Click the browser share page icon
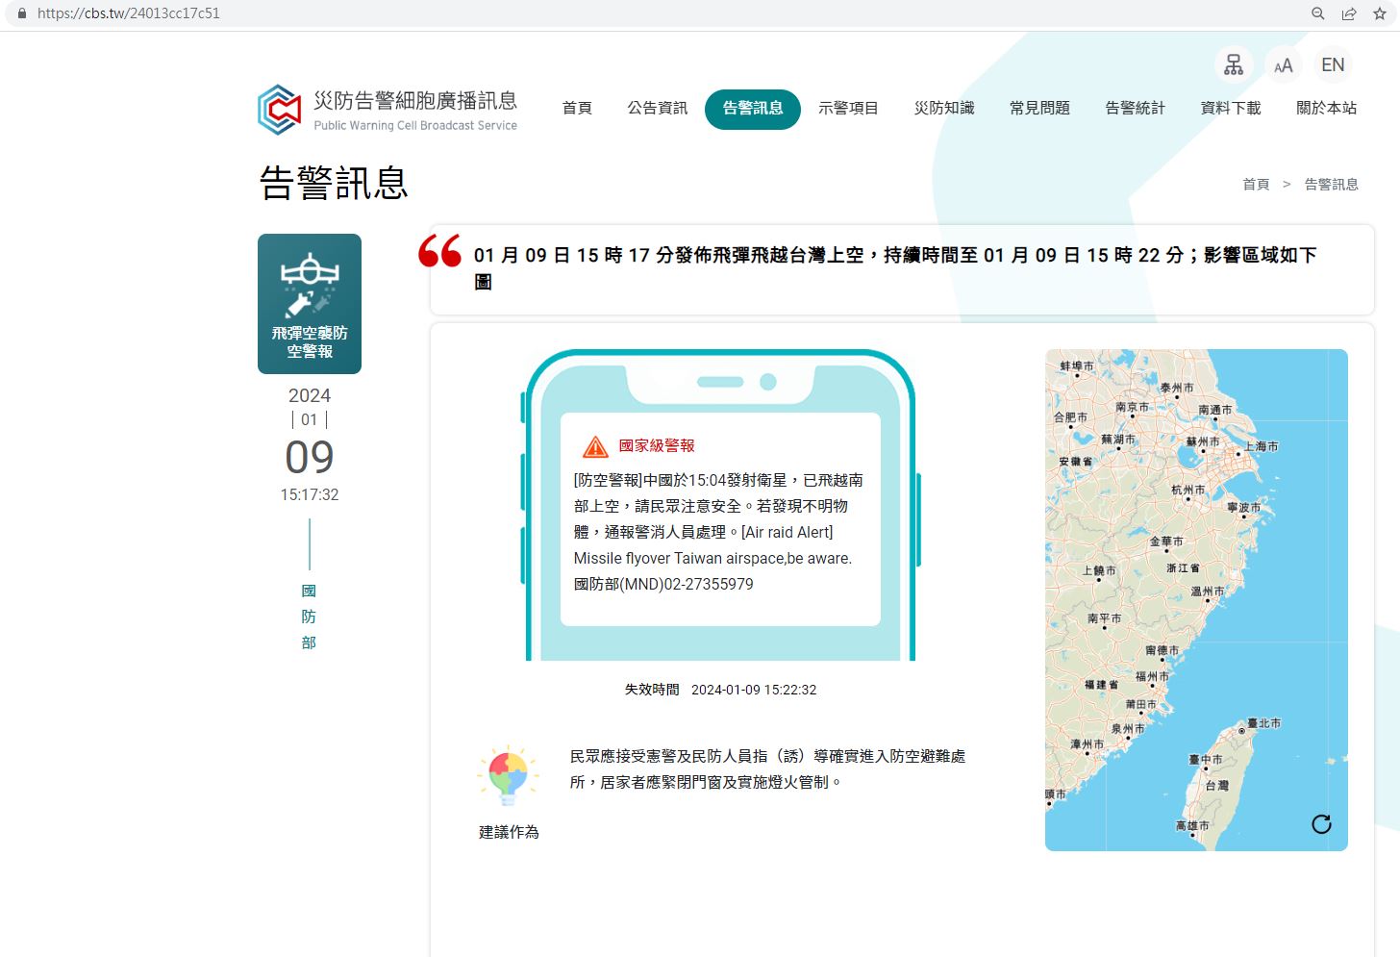The height and width of the screenshot is (957, 1400). [x=1349, y=13]
